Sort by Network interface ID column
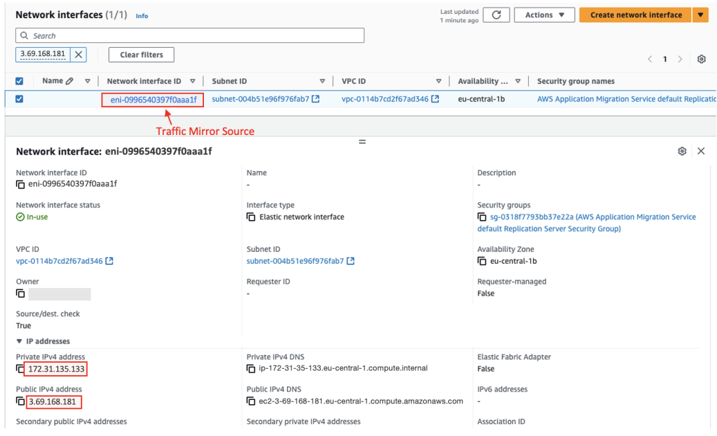Image resolution: width=717 pixels, height=436 pixels. 192,81
